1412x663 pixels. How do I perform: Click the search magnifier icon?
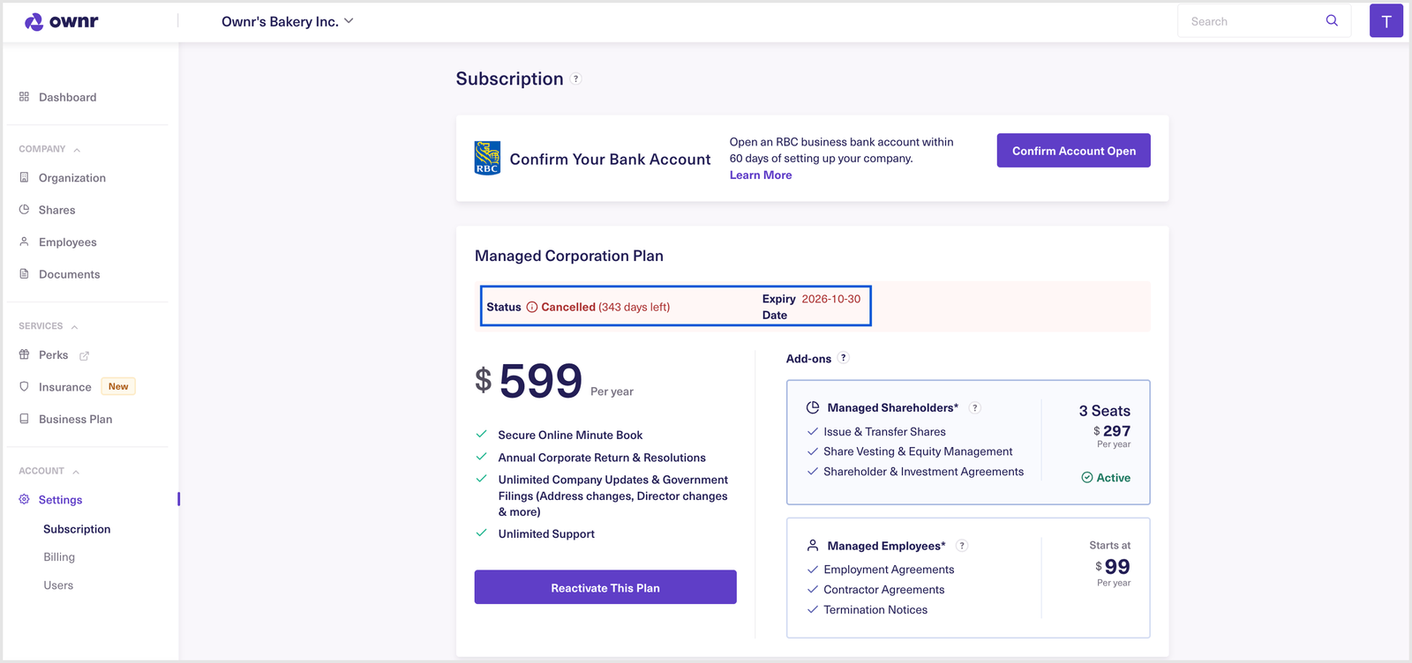coord(1332,20)
